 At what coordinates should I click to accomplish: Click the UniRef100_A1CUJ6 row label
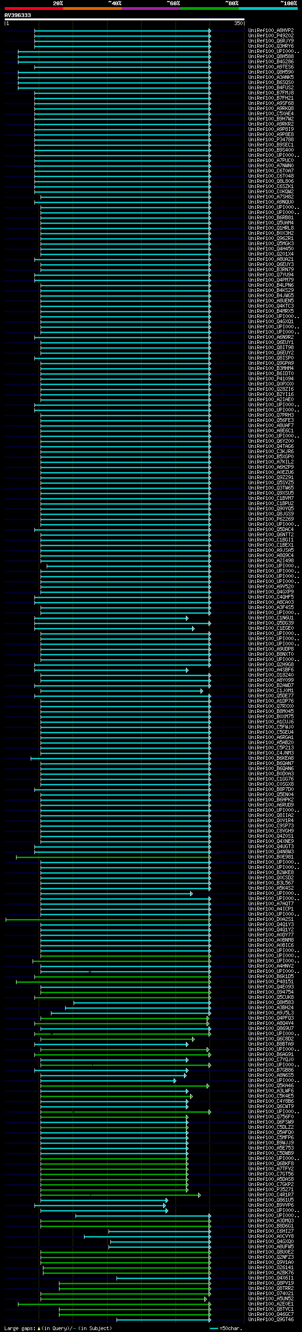(271, 722)
